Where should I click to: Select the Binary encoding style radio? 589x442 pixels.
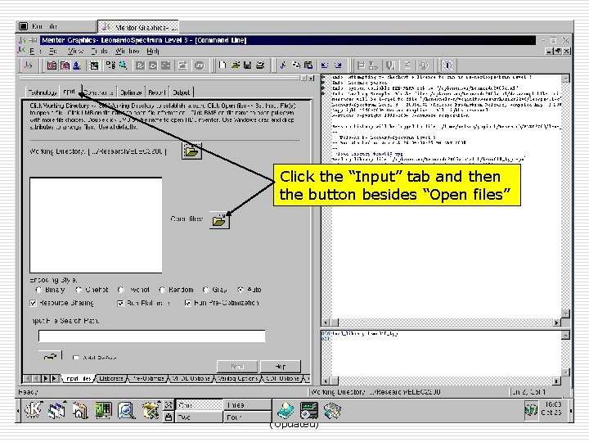[x=38, y=290]
